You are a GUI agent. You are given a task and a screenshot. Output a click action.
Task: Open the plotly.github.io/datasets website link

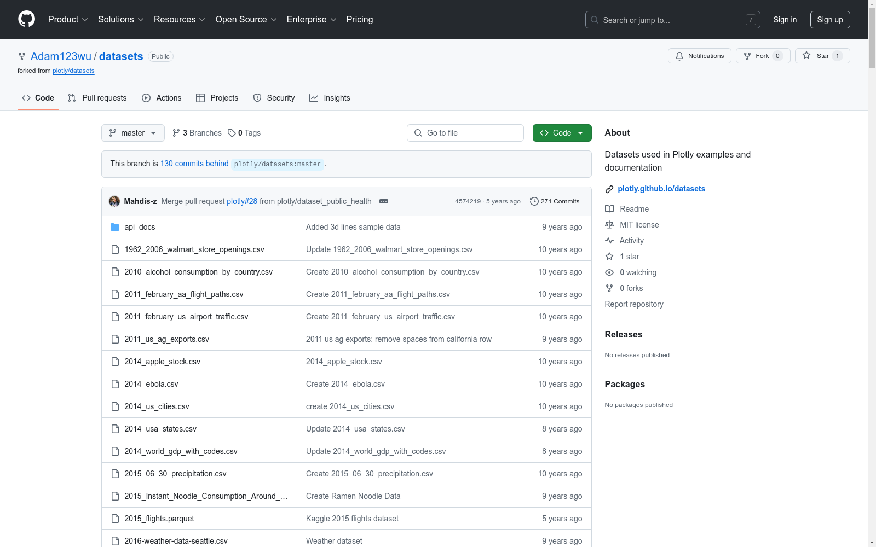(661, 189)
